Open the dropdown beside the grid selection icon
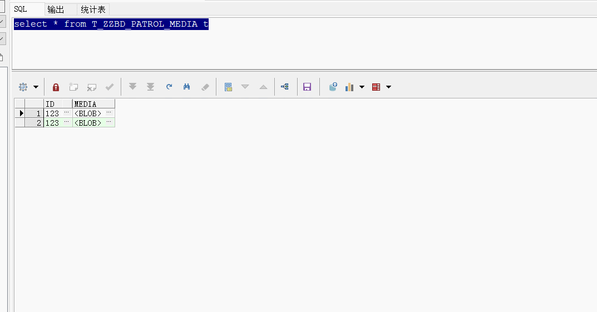 click(x=36, y=87)
